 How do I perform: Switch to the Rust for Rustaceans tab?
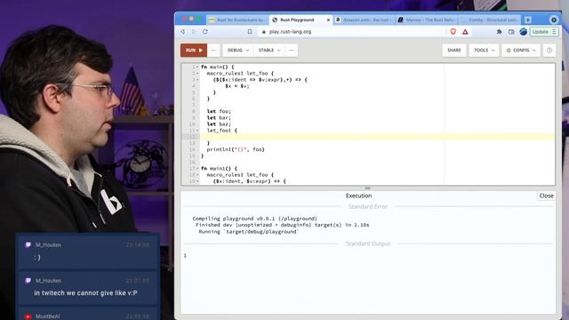pyautogui.click(x=237, y=20)
